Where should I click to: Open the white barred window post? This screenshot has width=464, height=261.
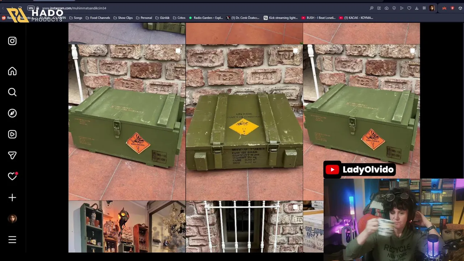click(x=244, y=227)
